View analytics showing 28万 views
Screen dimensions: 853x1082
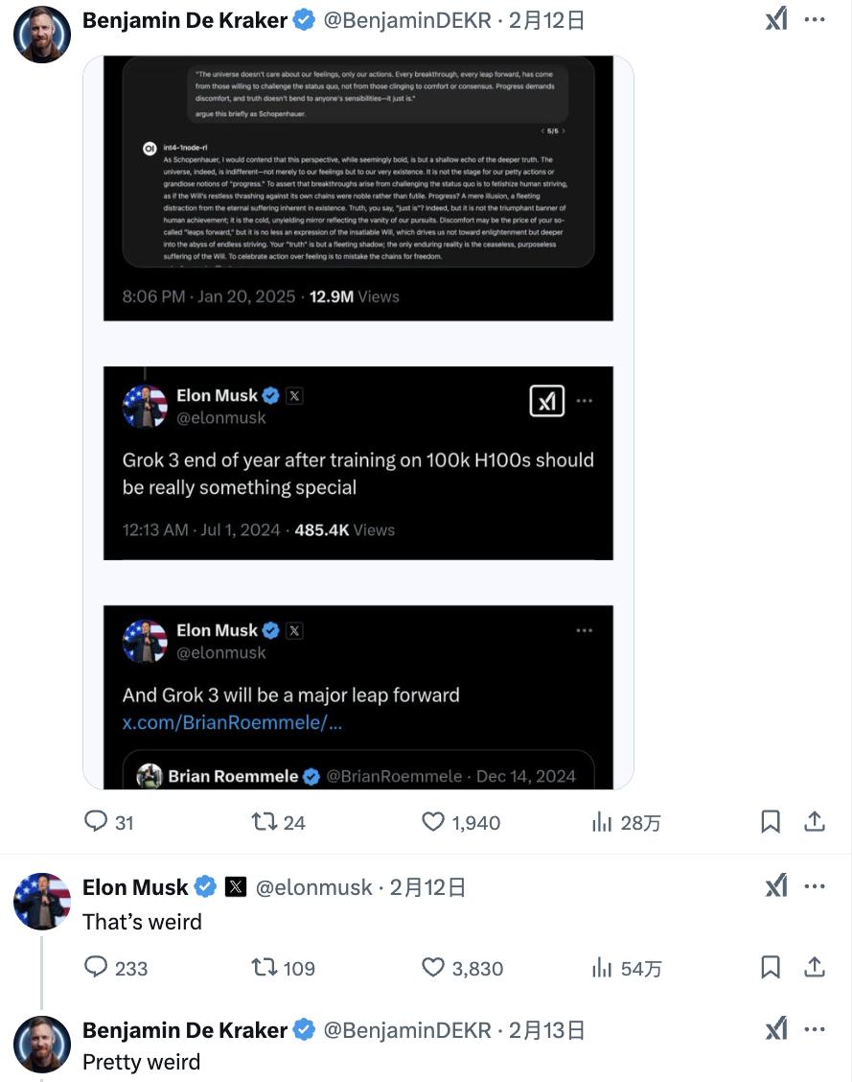point(602,822)
